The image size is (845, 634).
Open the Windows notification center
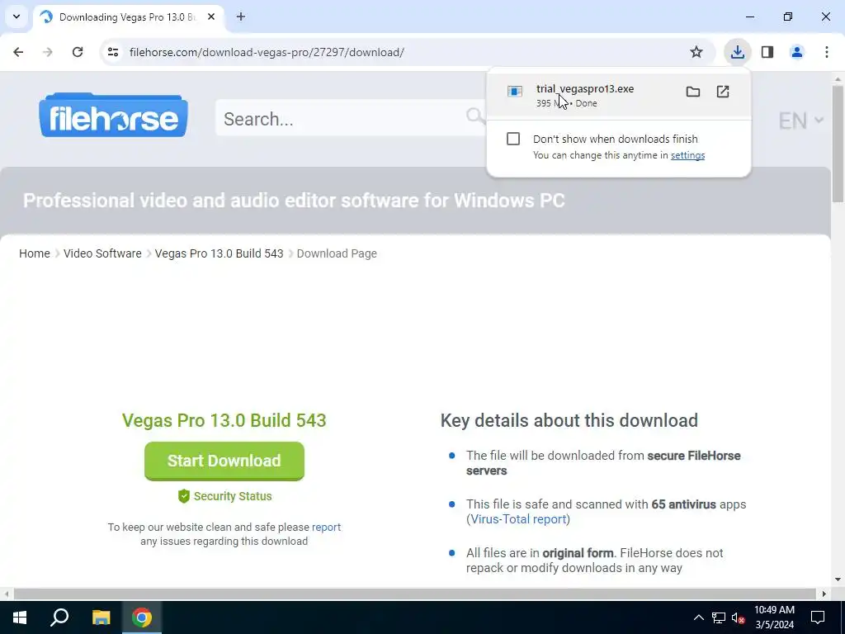(818, 617)
